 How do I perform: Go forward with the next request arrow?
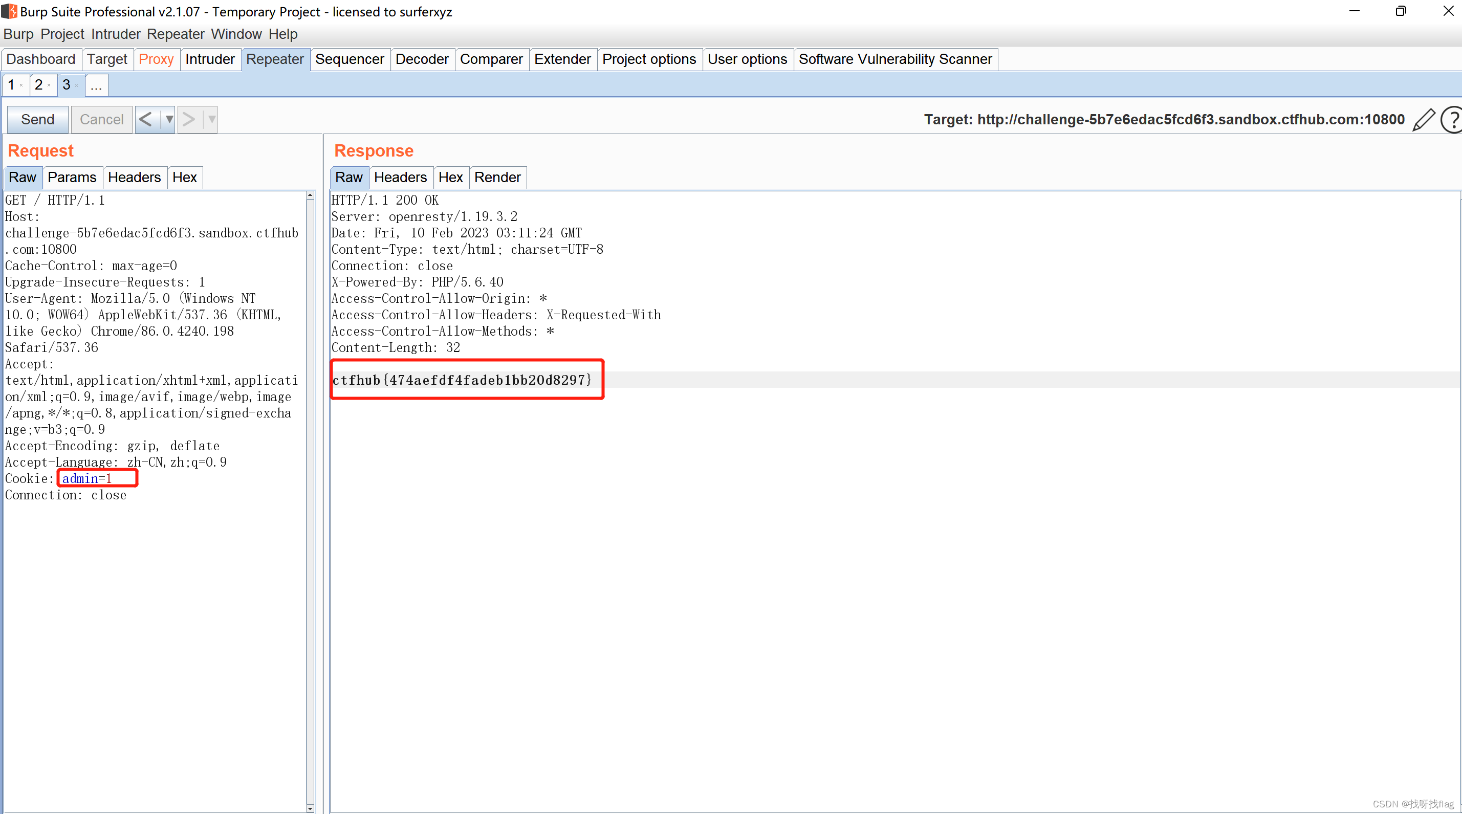pyautogui.click(x=189, y=119)
